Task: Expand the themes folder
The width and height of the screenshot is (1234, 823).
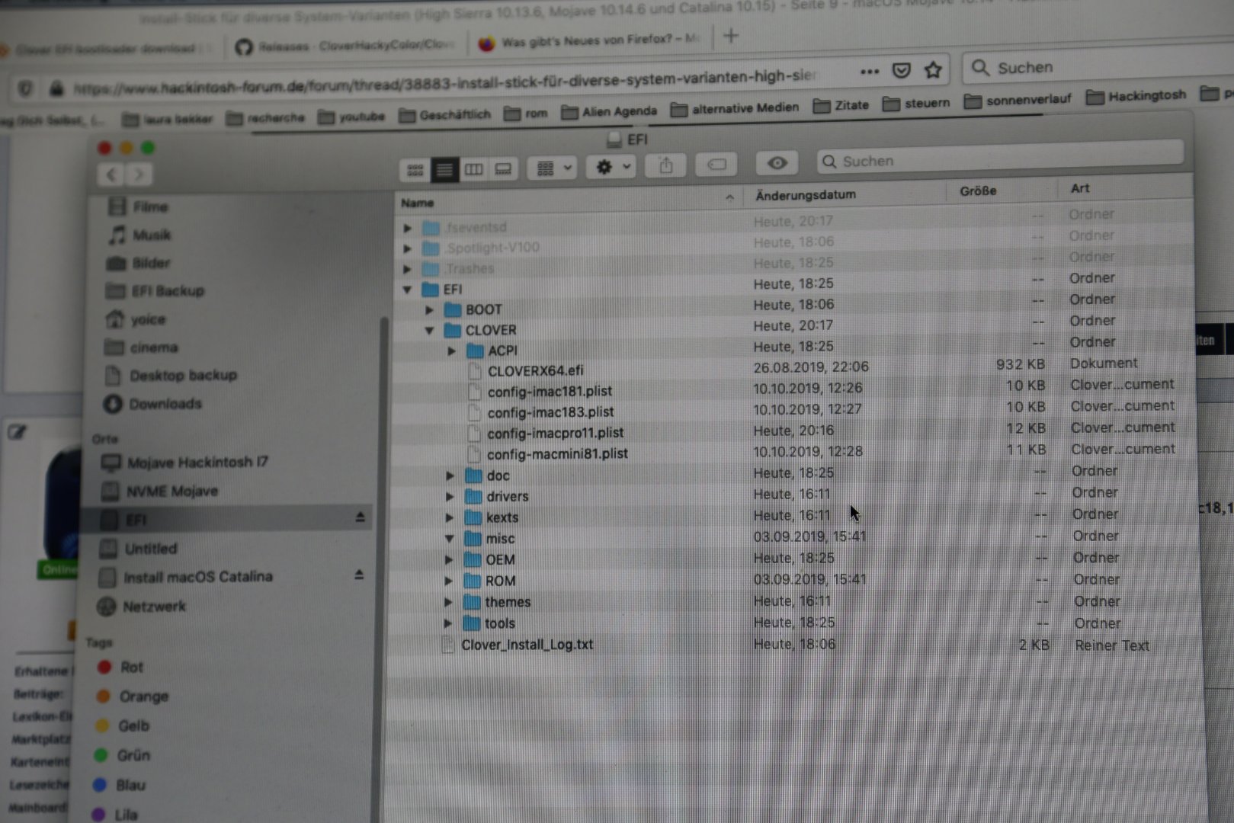Action: point(448,603)
